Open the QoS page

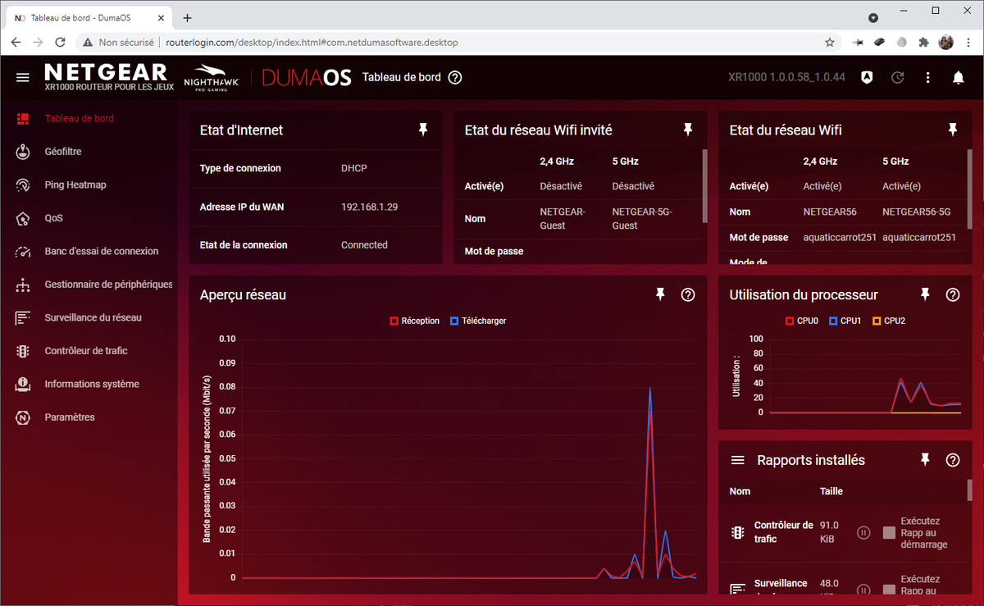[53, 218]
